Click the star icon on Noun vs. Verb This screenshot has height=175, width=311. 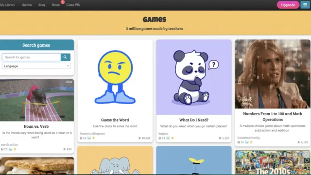click(15, 149)
